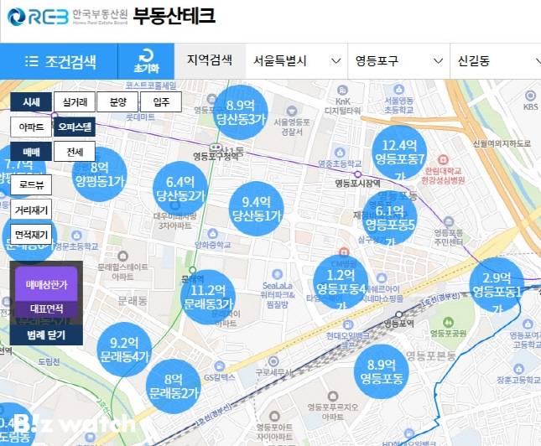
Task: Click the 8.9억 당산동3가 bubble
Action: [x=241, y=112]
